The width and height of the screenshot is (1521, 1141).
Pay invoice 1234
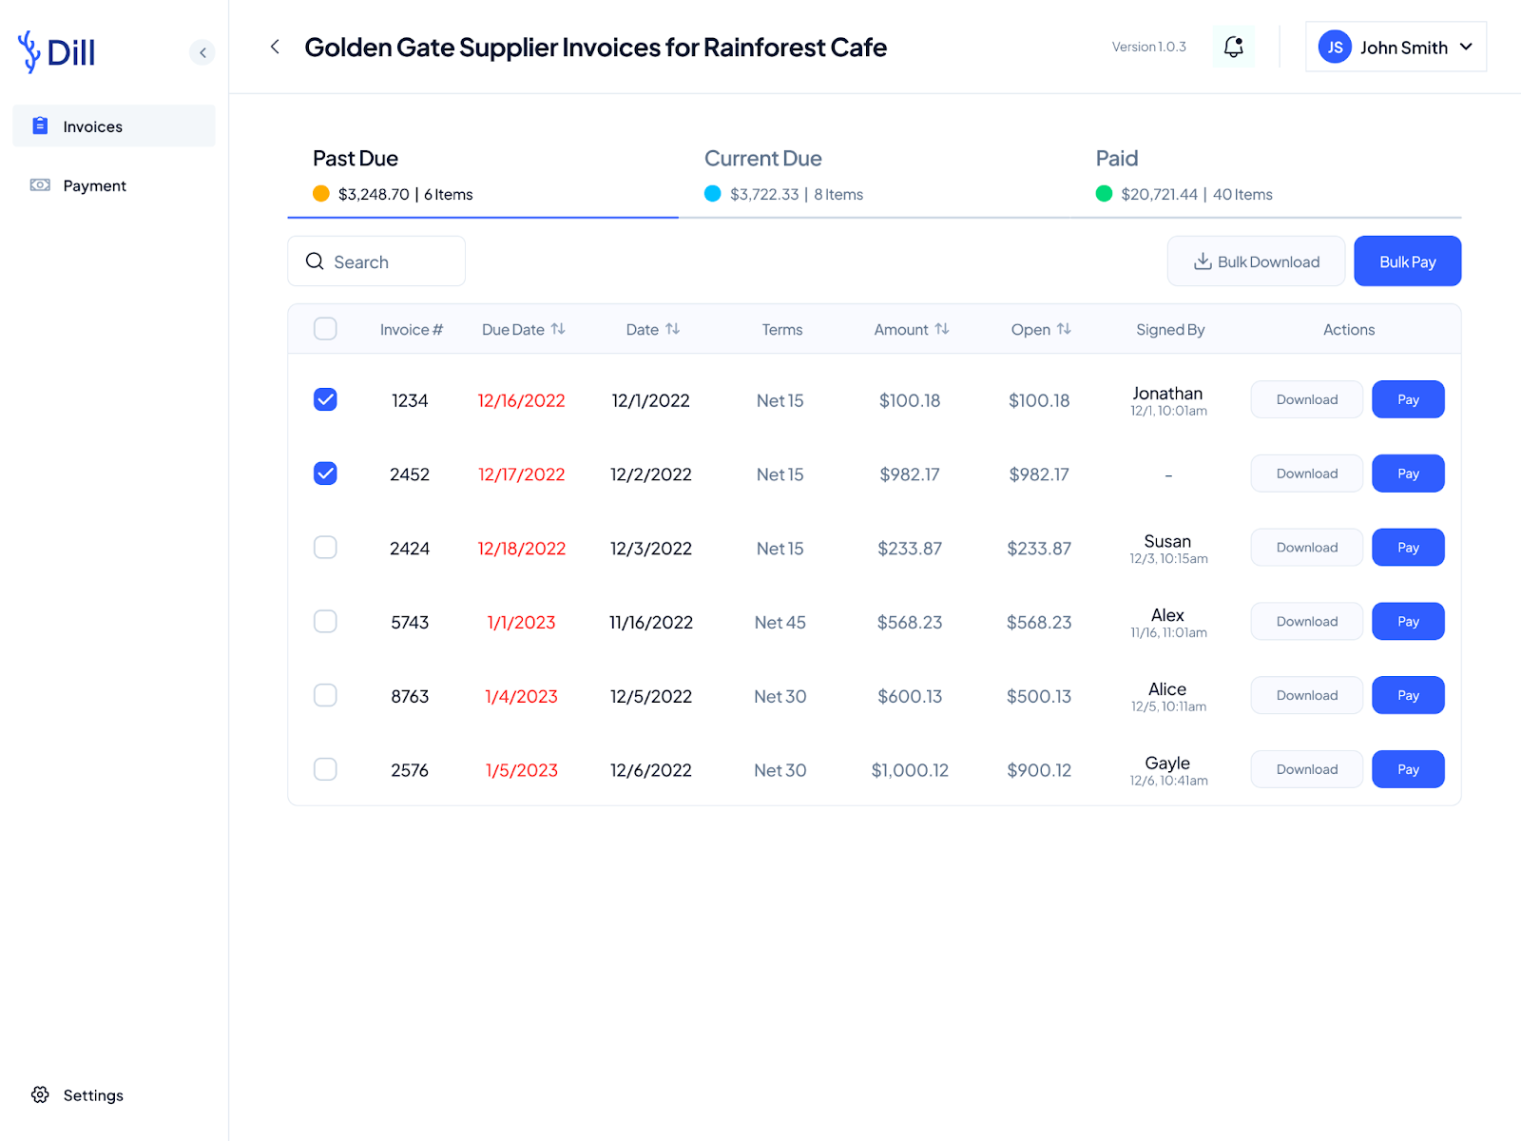[1408, 399]
